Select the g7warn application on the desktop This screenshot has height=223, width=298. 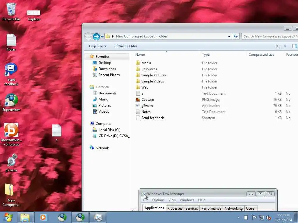coord(11,163)
